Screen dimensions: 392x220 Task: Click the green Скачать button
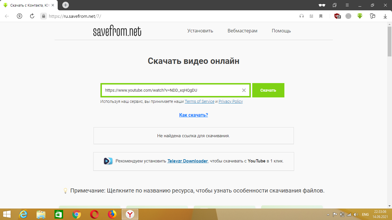click(x=268, y=90)
